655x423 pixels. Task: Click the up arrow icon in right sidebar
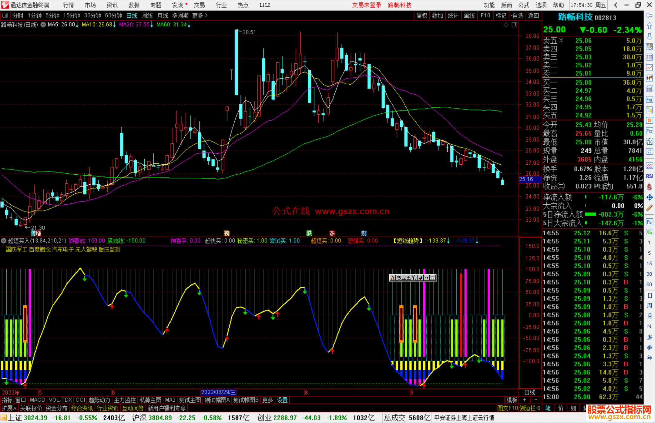coord(649,26)
